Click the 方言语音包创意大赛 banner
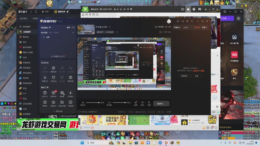 (x=115, y=120)
